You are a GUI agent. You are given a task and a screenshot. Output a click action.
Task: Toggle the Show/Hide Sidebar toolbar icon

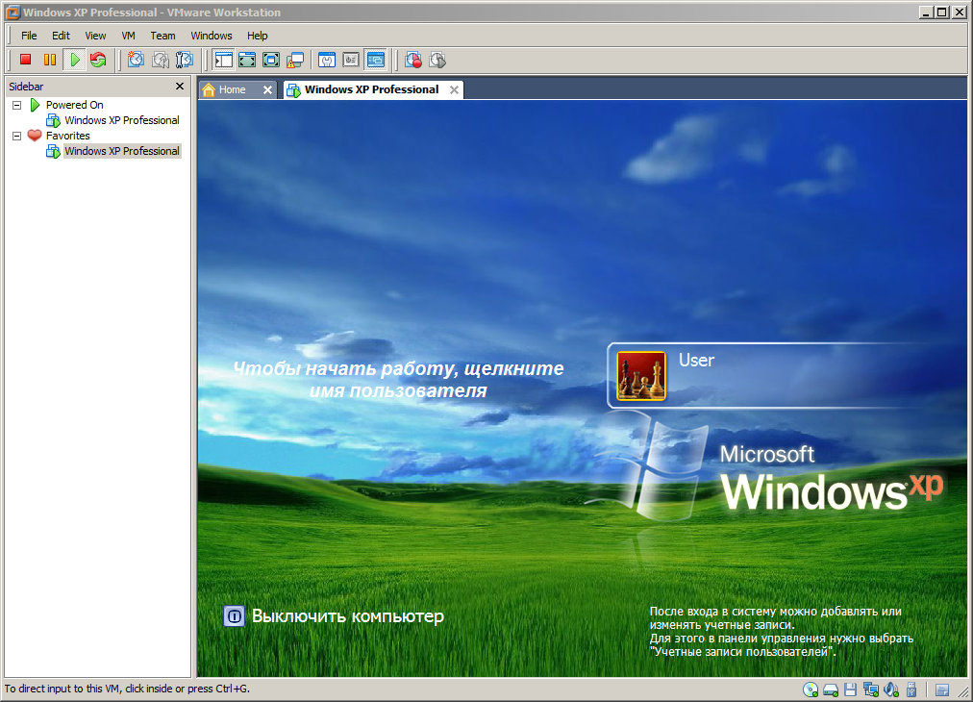click(x=223, y=60)
